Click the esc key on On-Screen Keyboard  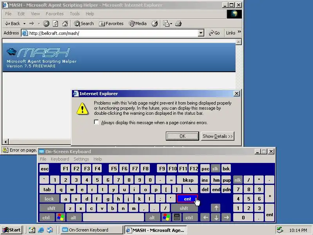pos(45,169)
